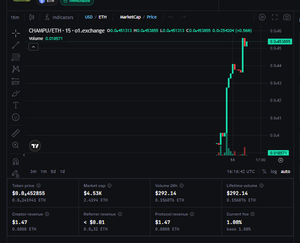Screen dimensions: 300x243
Task: Open the emoji icons tool
Action: (15, 117)
